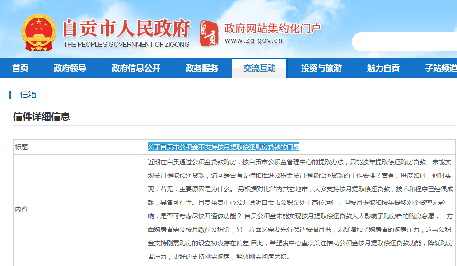This screenshot has height=266, width=457.
Task: Click the www.zg.gov.cn web address
Action: [x=253, y=41]
